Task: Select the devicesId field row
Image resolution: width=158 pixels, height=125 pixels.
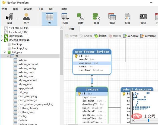Action: [92, 63]
